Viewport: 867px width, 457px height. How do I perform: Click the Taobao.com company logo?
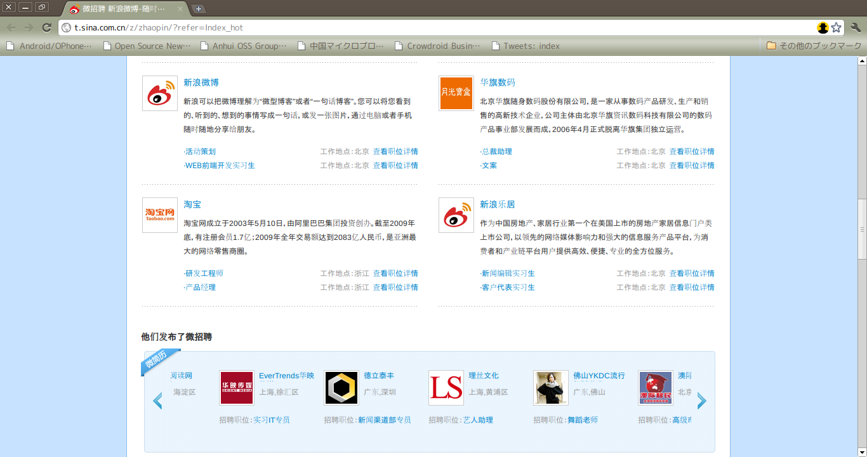pos(160,215)
